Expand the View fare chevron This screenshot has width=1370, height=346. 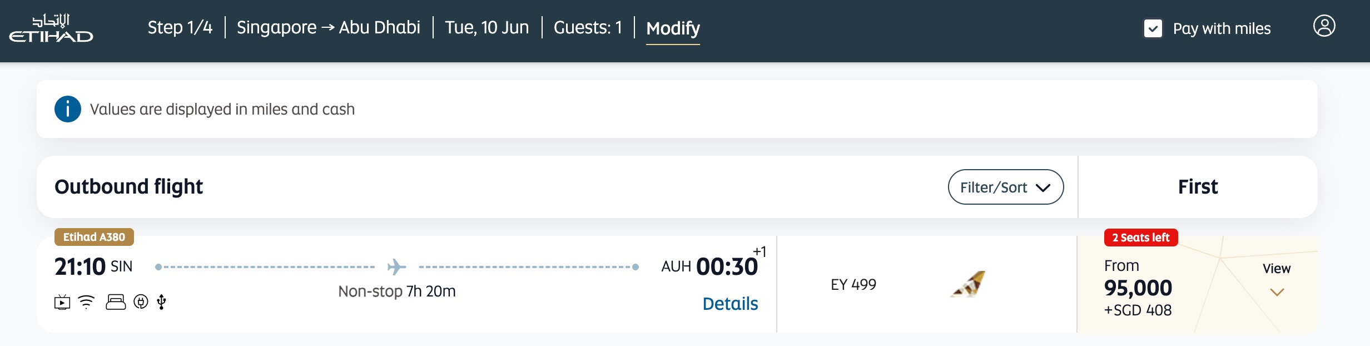[1277, 291]
